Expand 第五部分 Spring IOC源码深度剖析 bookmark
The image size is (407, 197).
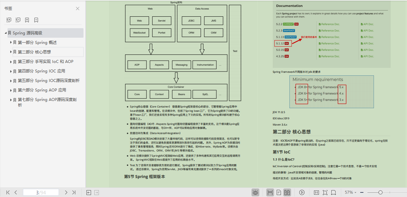(11, 81)
